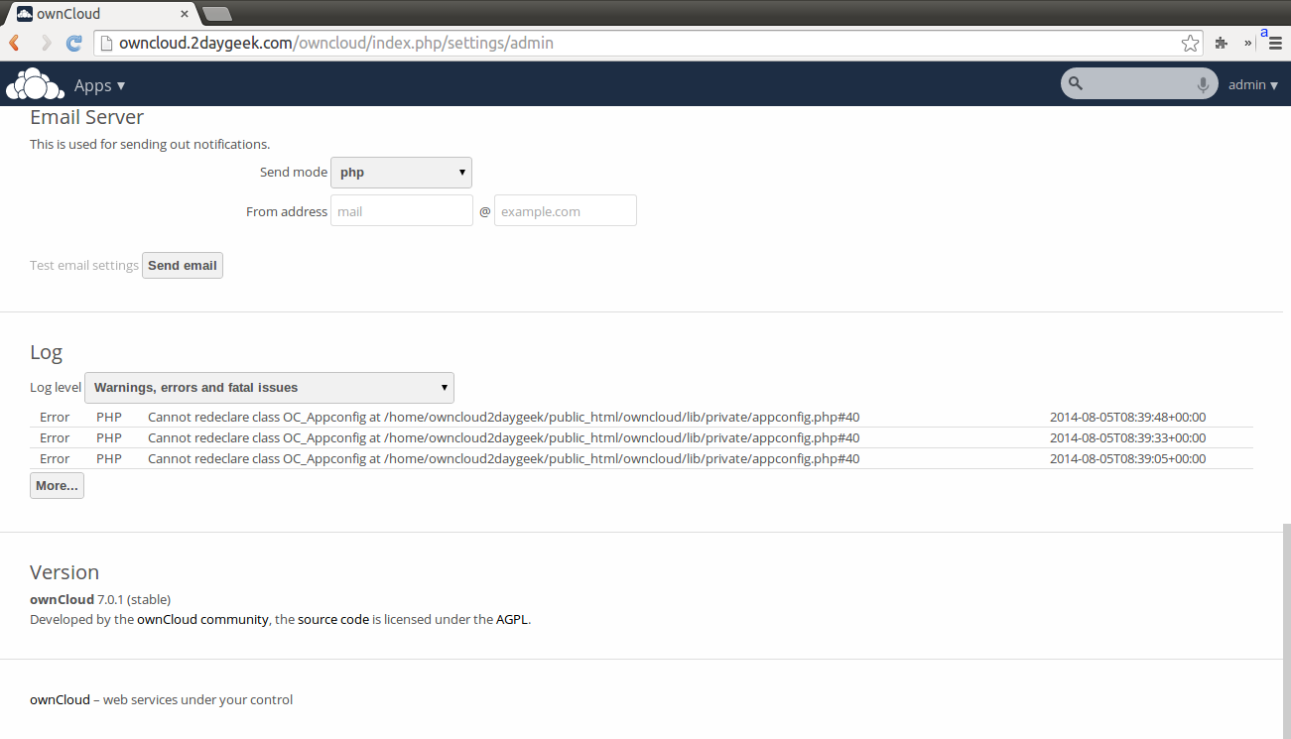Click the log entry timestamped 08:39:05
The width and height of the screenshot is (1291, 739).
[x=641, y=459]
